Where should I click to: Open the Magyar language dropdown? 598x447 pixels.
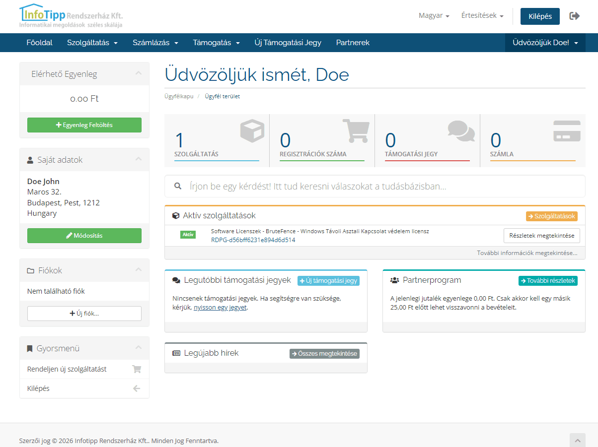[x=434, y=16]
